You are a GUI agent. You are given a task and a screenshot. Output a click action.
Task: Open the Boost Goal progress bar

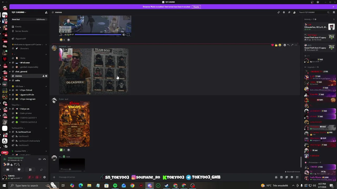29,19
